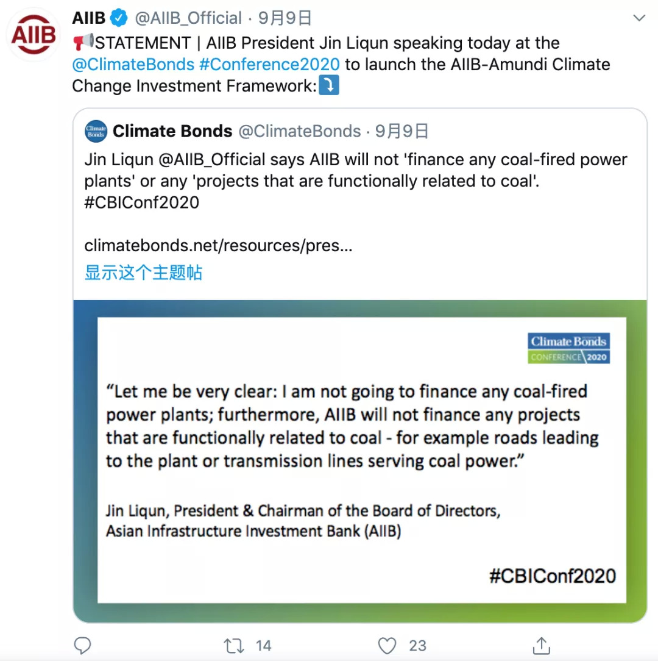The image size is (658, 661).
Task: Open the #Conference2020 hashtag link
Action: (x=270, y=65)
